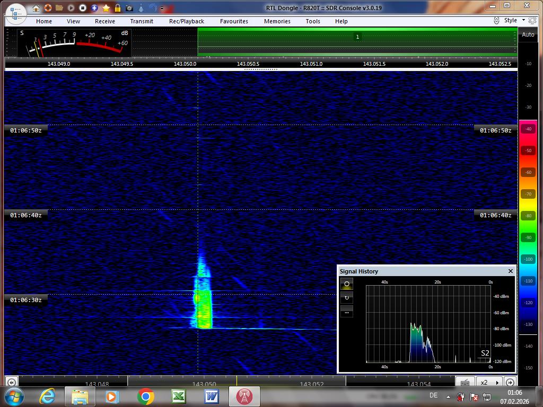Close the Signal History panel
Screen dimensions: 543x407
click(x=511, y=271)
